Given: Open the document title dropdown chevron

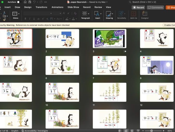Looking at the screenshot, I should click(107, 2).
